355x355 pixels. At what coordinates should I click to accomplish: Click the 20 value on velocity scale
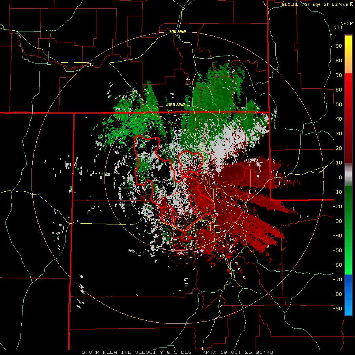tap(339, 148)
